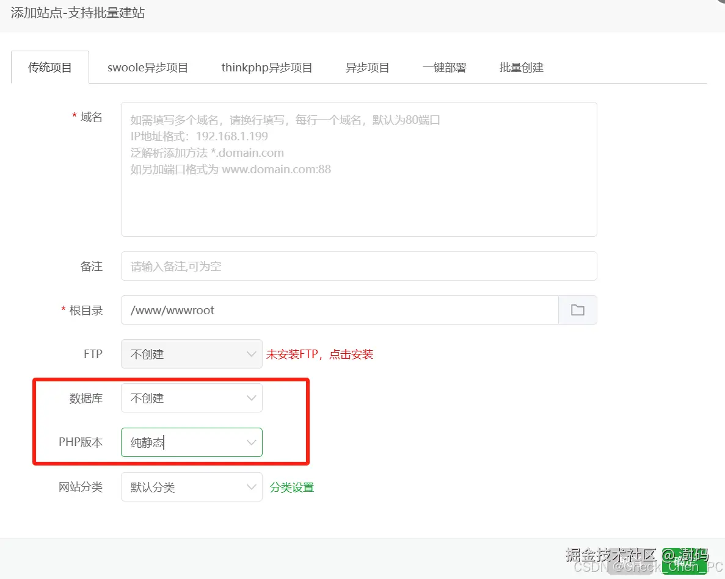Click the 网站分类 label
This screenshot has height=579, width=725.
coord(81,487)
